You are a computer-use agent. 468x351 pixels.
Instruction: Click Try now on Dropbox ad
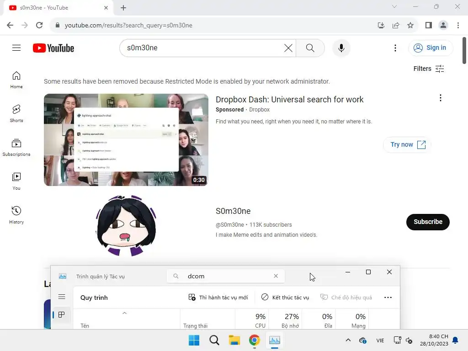pos(408,145)
